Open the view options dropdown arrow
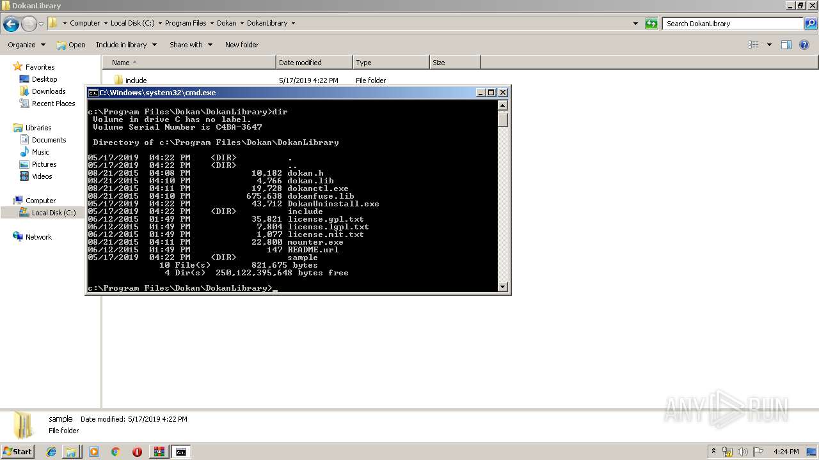 (x=769, y=45)
